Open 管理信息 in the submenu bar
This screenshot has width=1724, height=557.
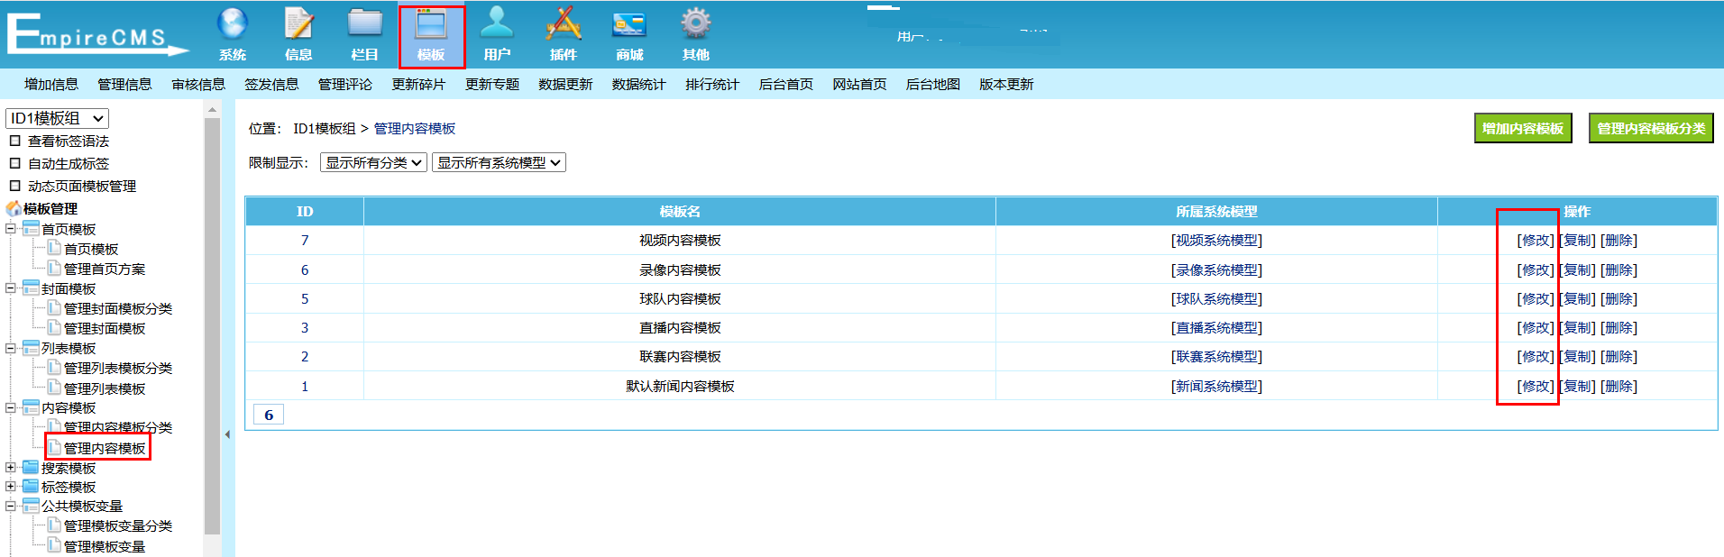pos(124,85)
